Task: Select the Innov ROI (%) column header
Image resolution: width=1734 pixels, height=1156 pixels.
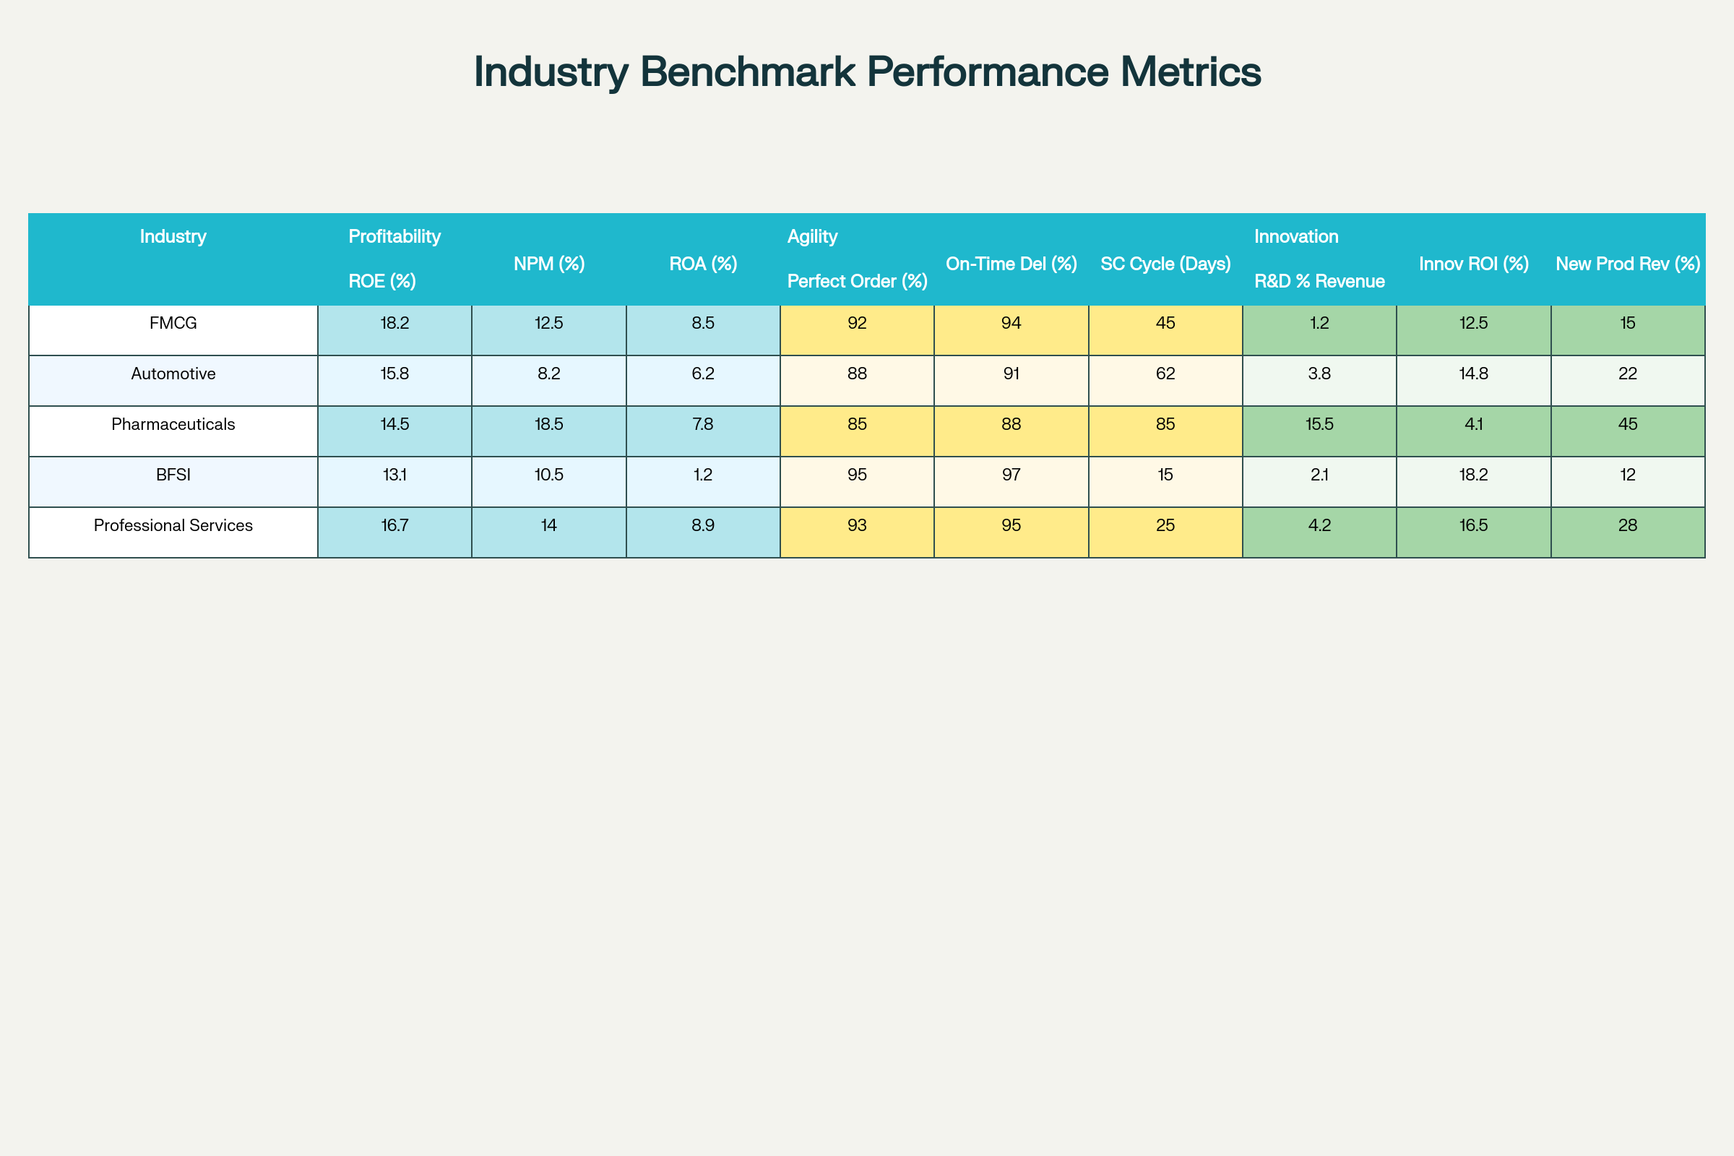Action: pyautogui.click(x=1474, y=264)
